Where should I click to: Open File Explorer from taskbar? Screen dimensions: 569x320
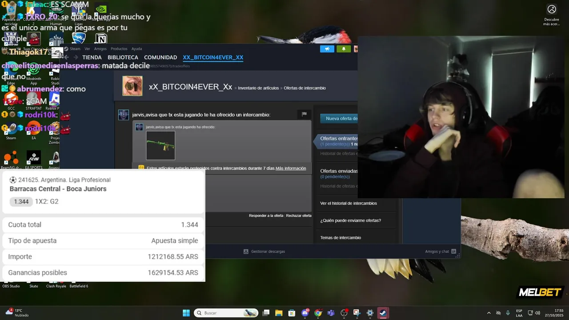(x=279, y=313)
